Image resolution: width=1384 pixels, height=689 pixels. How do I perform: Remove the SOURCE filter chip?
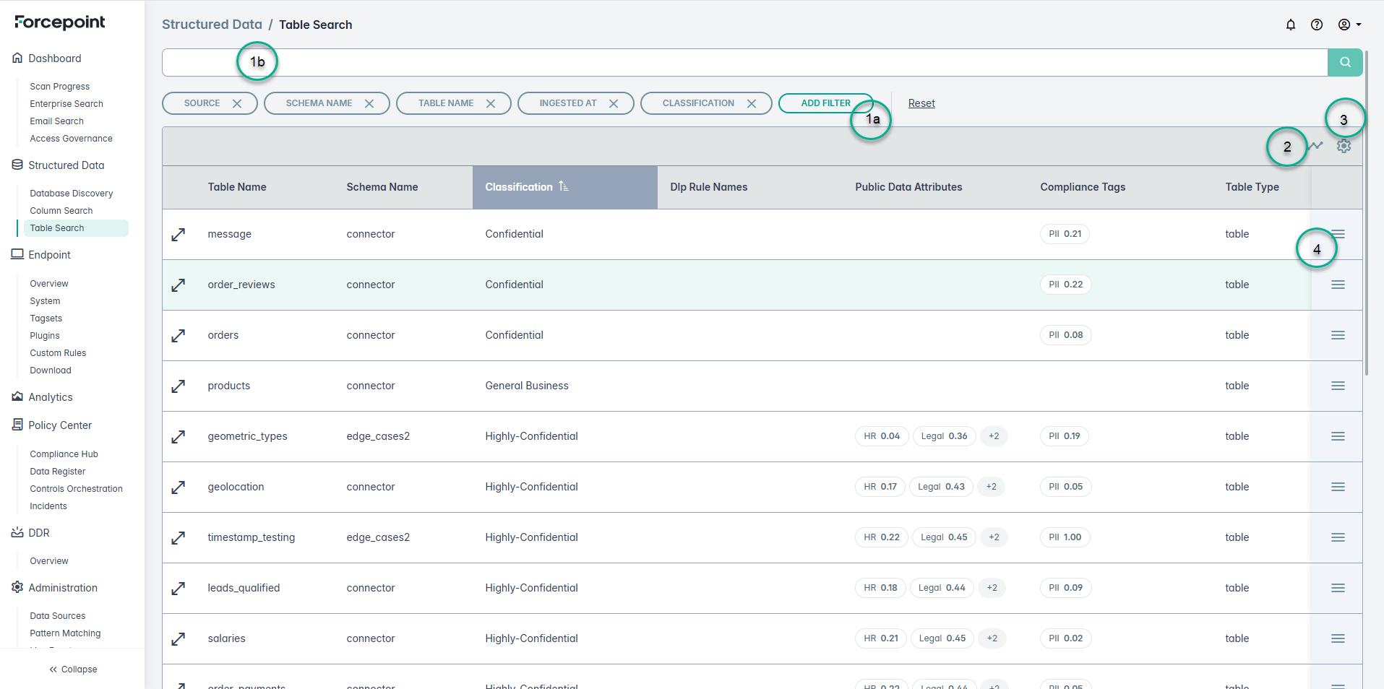[237, 103]
